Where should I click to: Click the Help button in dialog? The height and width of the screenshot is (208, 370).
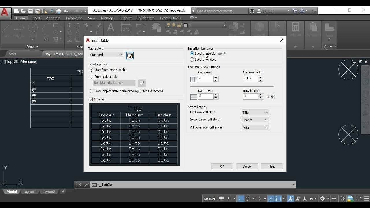[272, 166]
